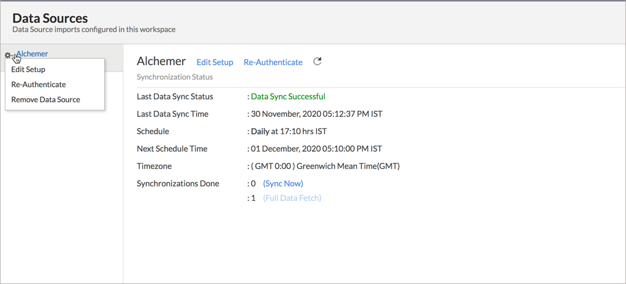Click the Schedule label
Viewport: 626px width, 284px height.
pyautogui.click(x=152, y=131)
